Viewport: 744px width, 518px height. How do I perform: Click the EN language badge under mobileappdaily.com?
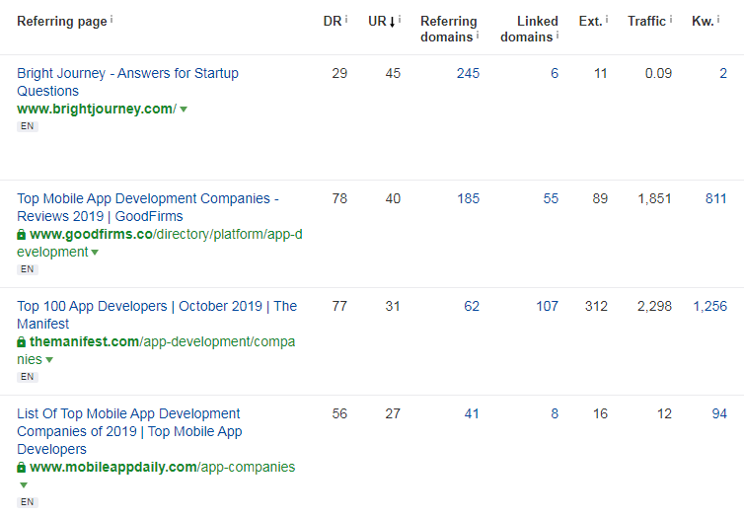click(x=27, y=502)
